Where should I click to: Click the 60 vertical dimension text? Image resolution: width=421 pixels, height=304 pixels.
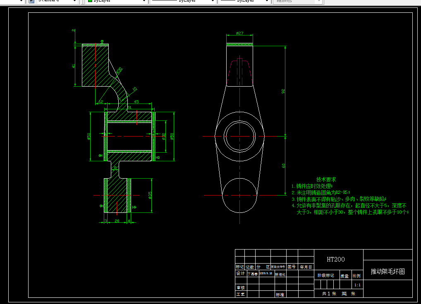pyautogui.click(x=284, y=166)
